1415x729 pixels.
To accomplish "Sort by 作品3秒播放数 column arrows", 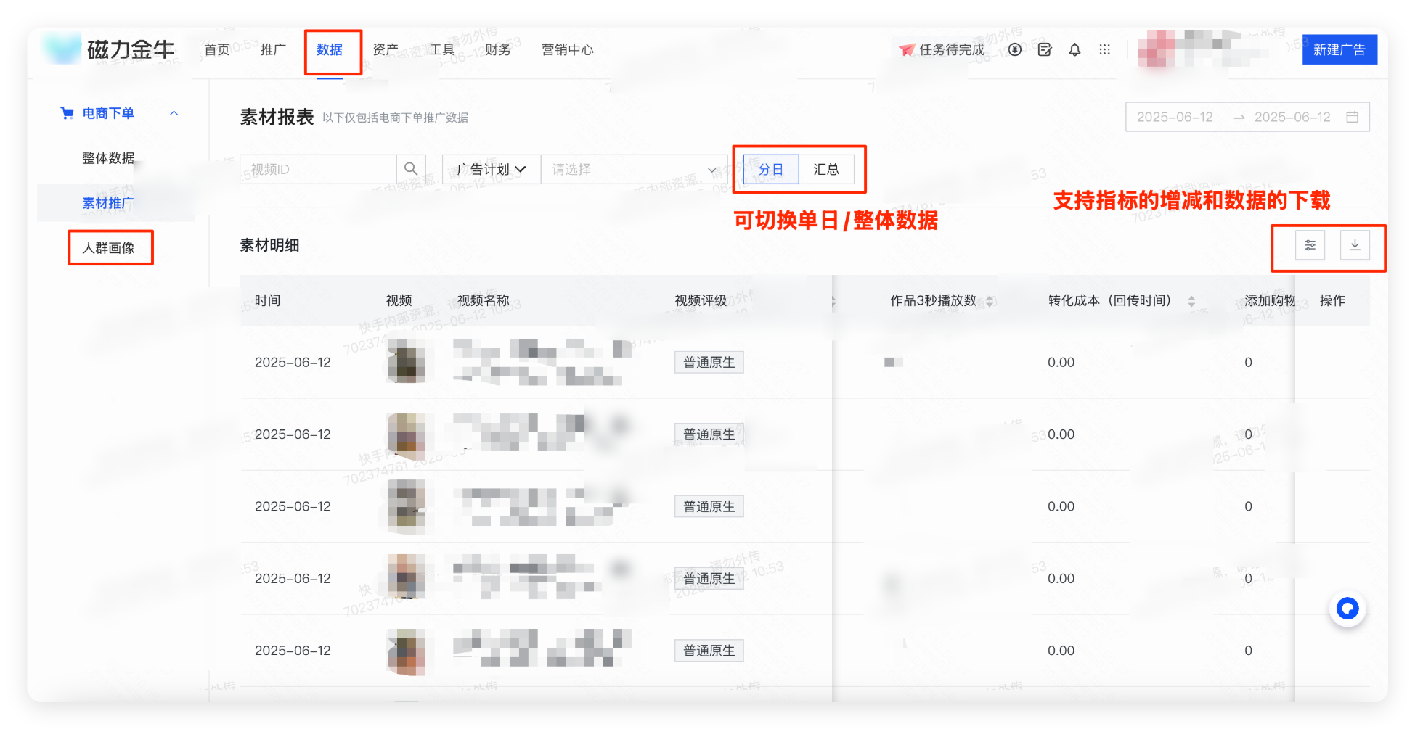I will [x=990, y=300].
